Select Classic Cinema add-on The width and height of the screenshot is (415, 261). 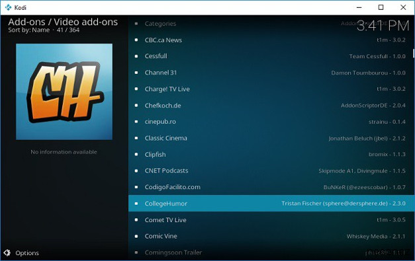(x=271, y=138)
